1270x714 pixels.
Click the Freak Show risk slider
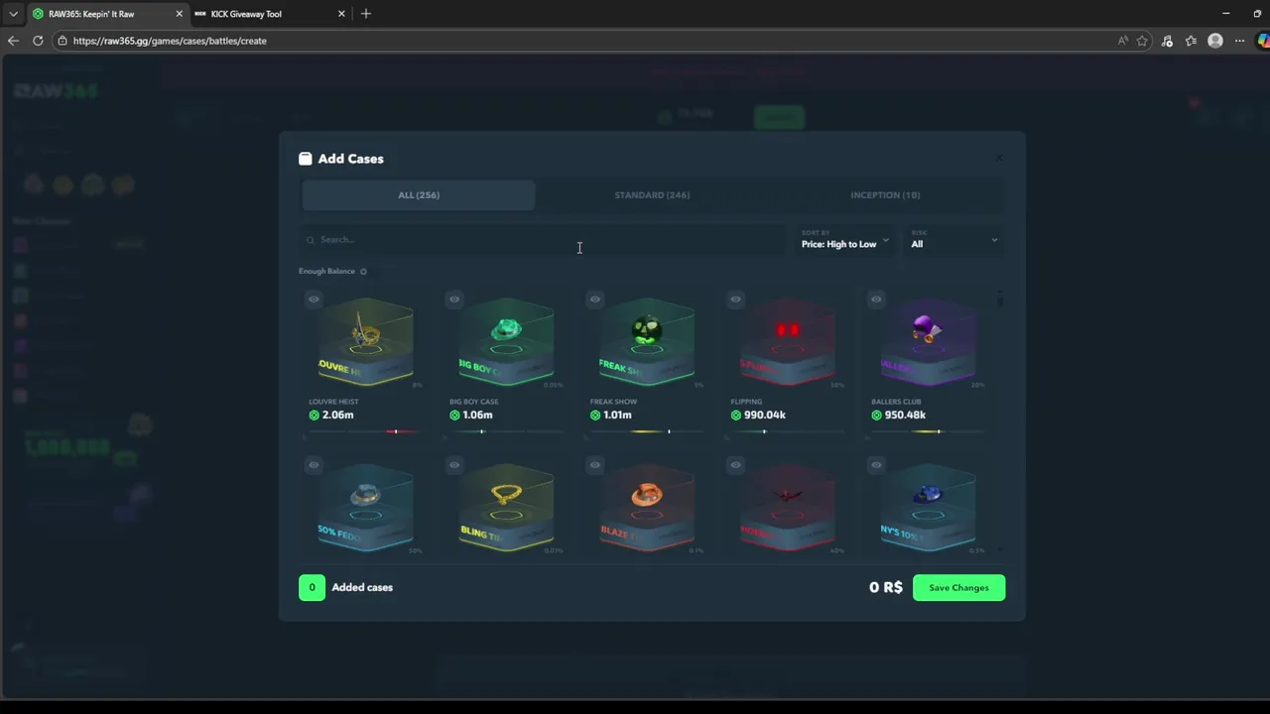(x=647, y=431)
